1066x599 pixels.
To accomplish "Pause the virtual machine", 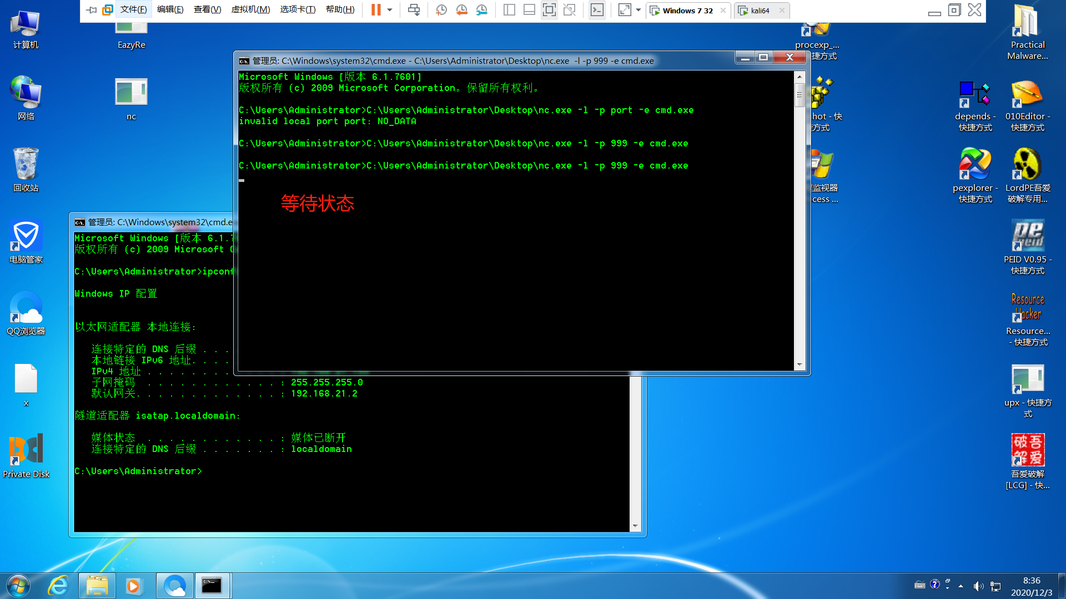I will click(376, 10).
